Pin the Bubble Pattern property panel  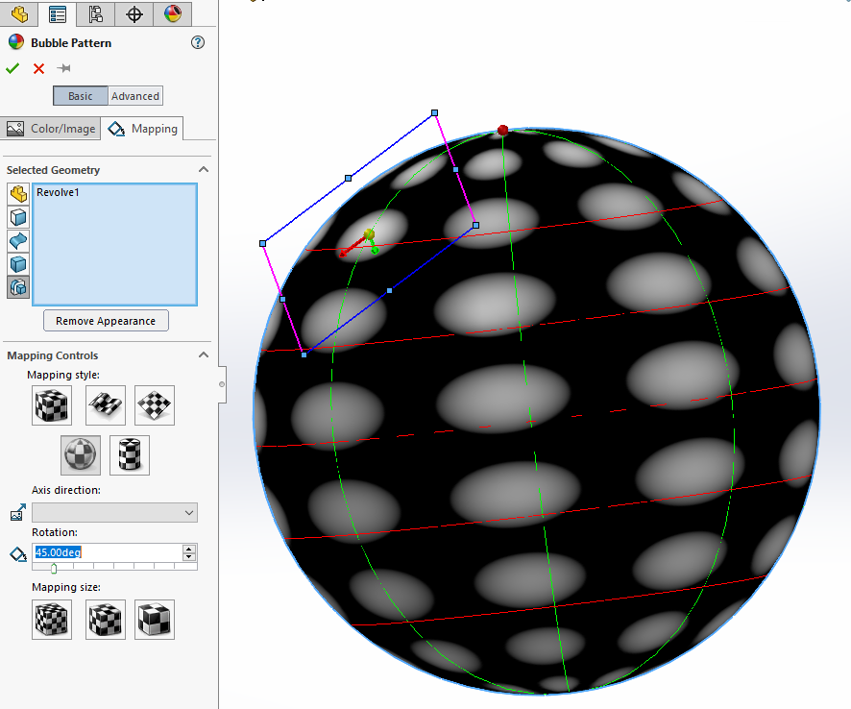coord(64,68)
